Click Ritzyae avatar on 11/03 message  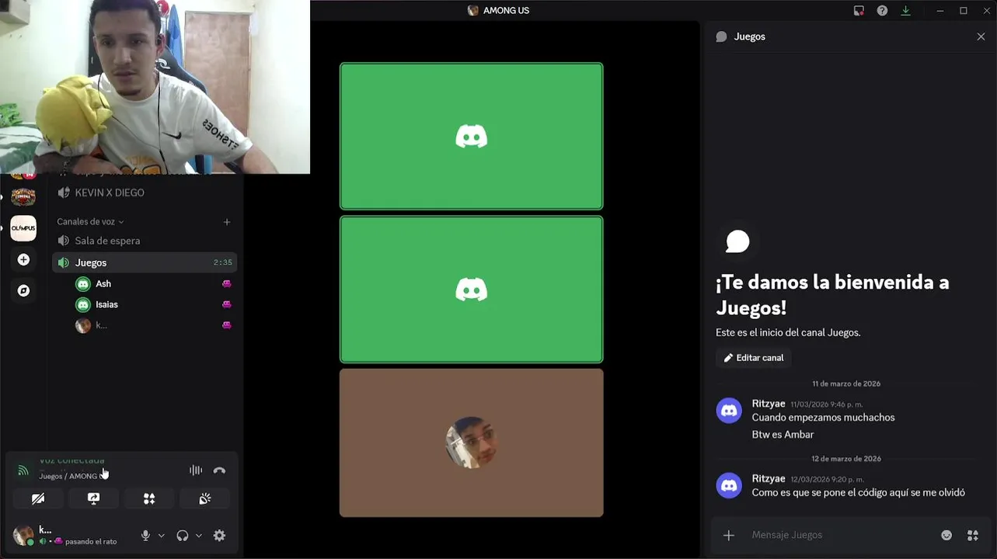click(x=729, y=411)
